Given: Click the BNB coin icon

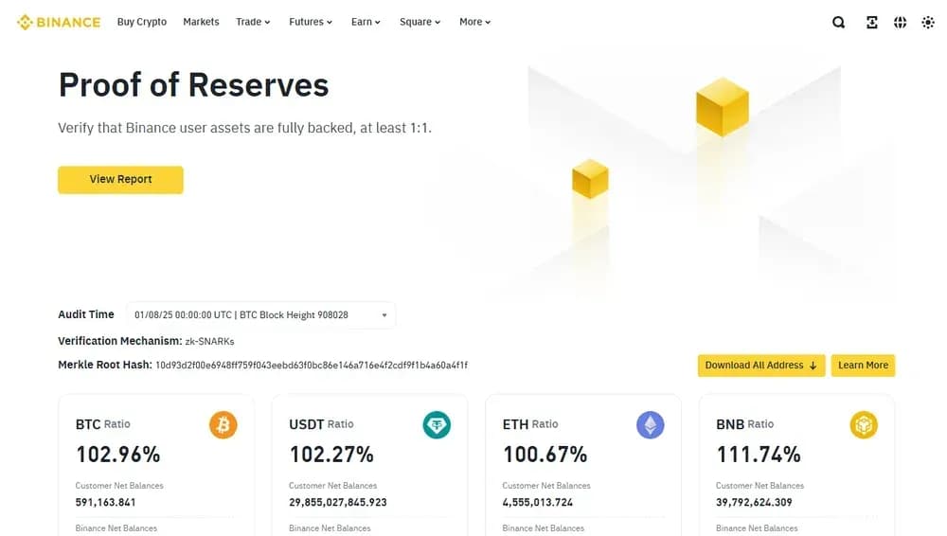Looking at the screenshot, I should point(864,425).
